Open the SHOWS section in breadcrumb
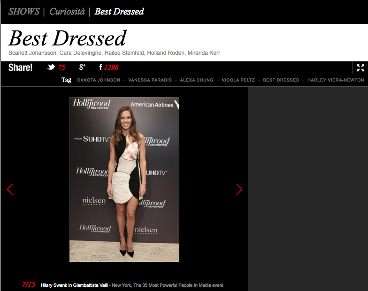The width and height of the screenshot is (368, 291). click(23, 11)
